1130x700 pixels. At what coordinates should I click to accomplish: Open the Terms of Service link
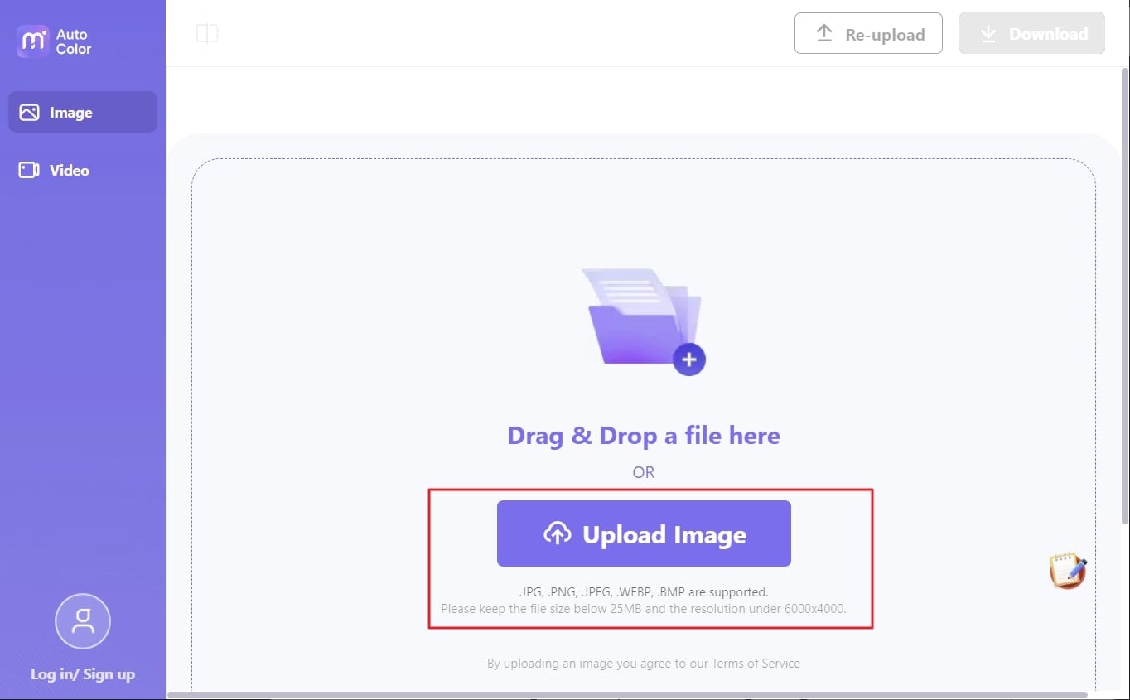coord(755,663)
